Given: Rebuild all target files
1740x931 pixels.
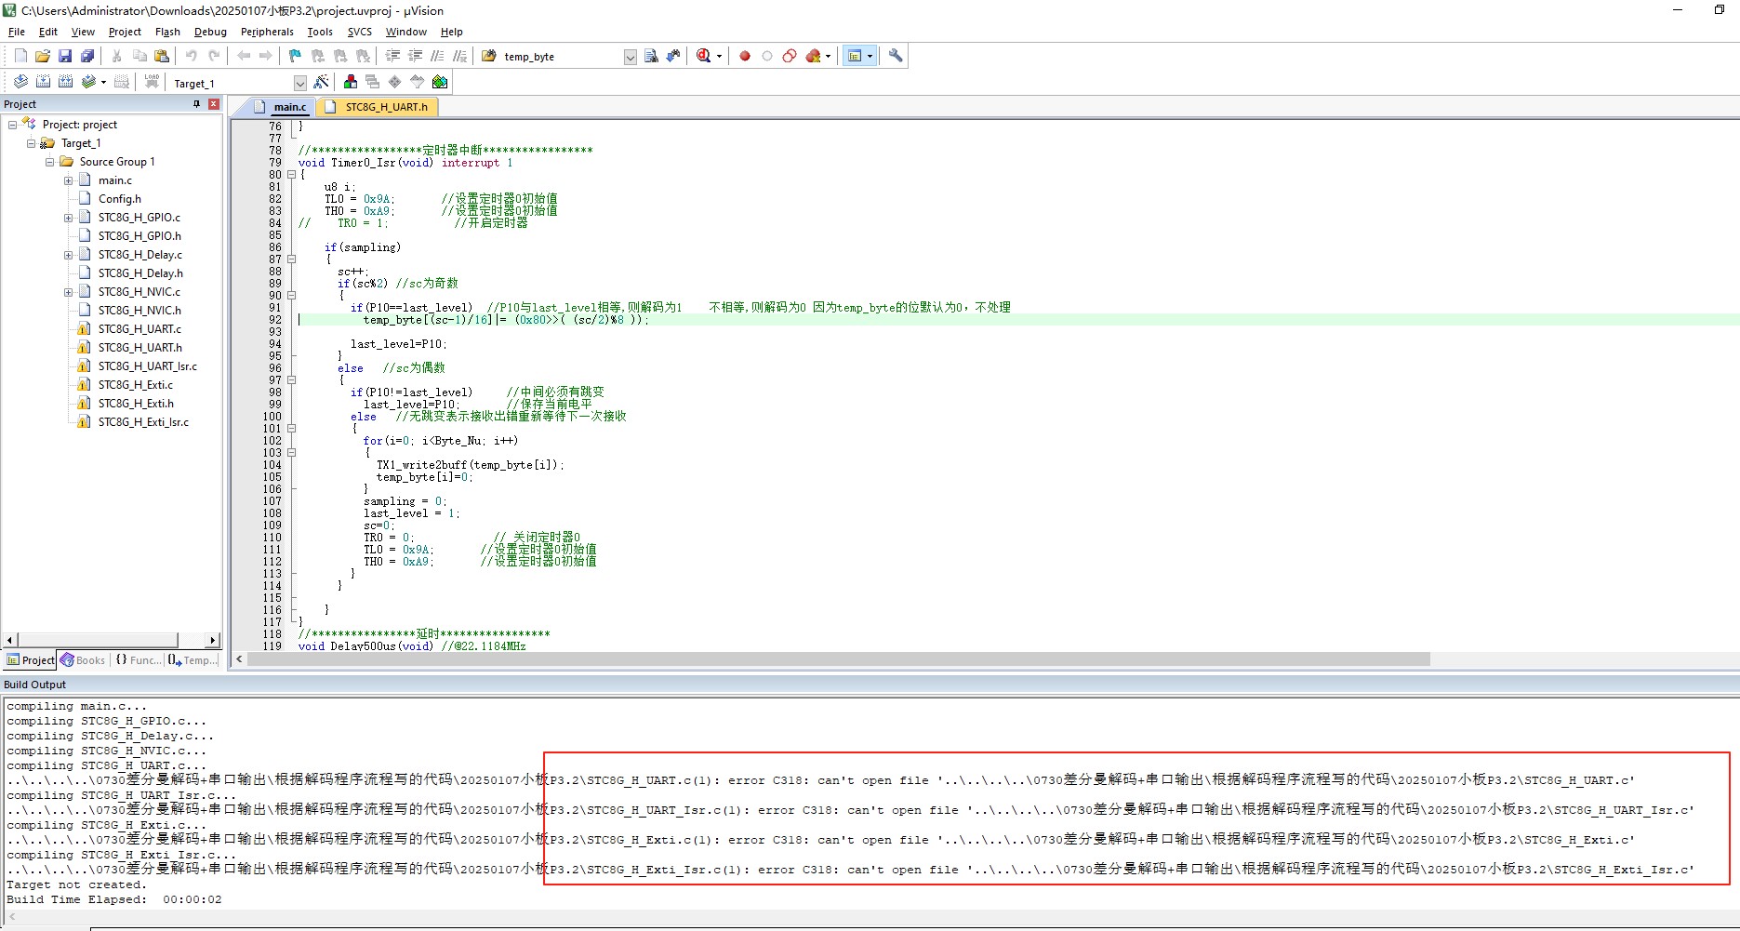Looking at the screenshot, I should (x=65, y=82).
